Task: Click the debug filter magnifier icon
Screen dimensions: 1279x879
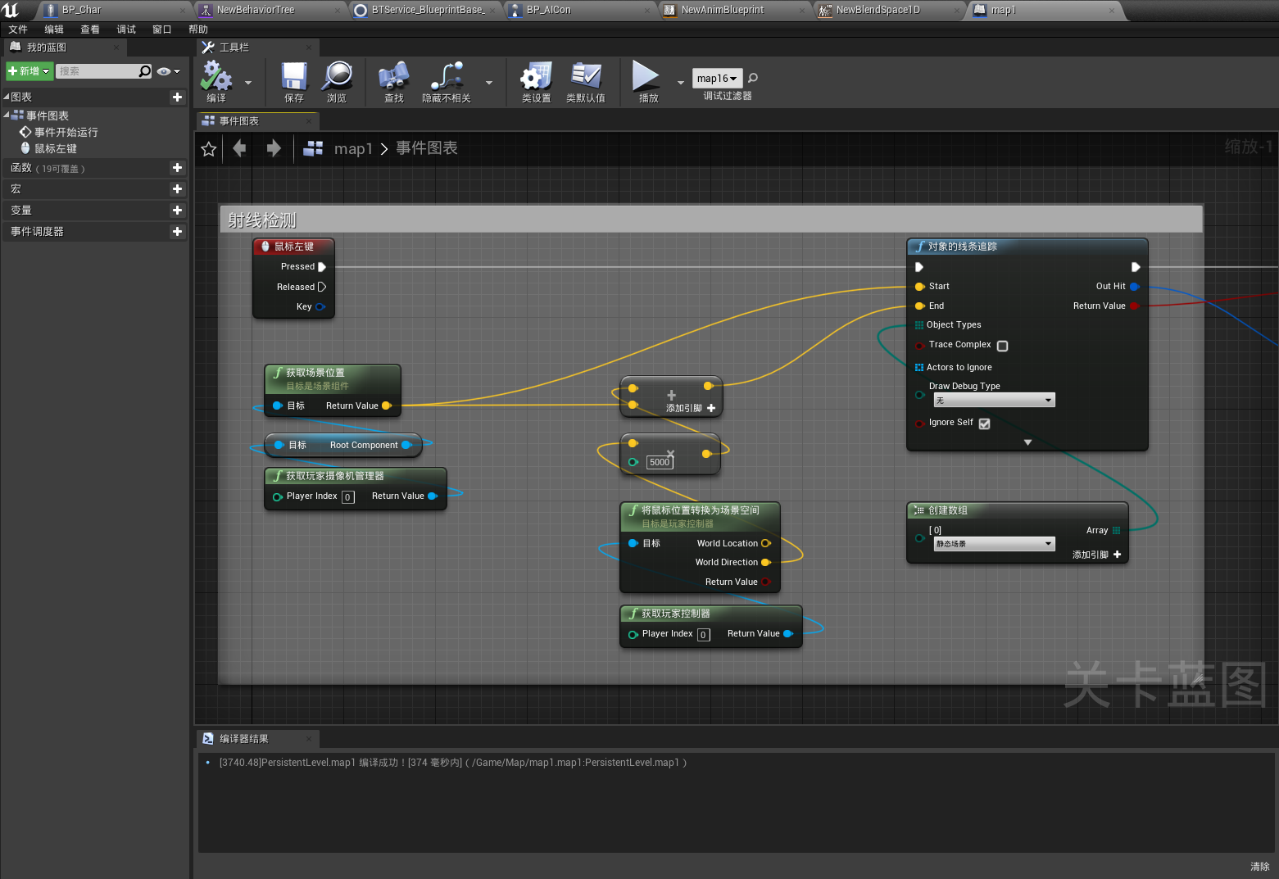Action: [x=753, y=78]
